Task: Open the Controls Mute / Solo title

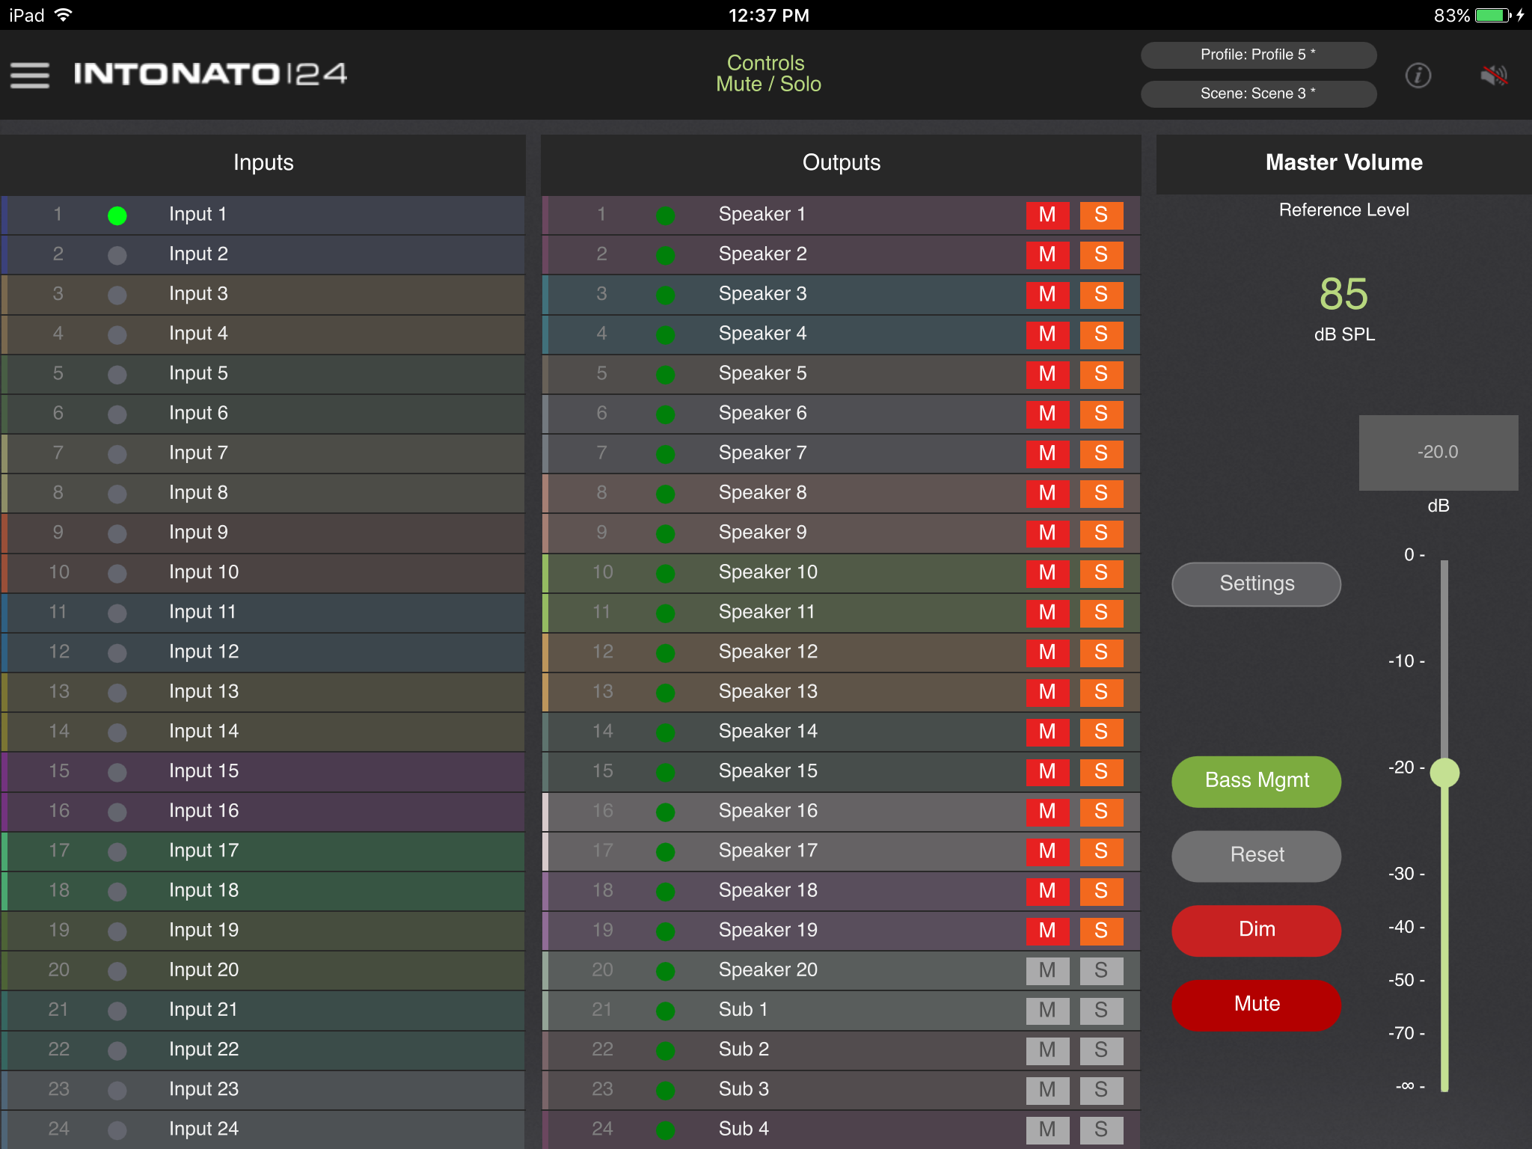Action: pyautogui.click(x=767, y=73)
